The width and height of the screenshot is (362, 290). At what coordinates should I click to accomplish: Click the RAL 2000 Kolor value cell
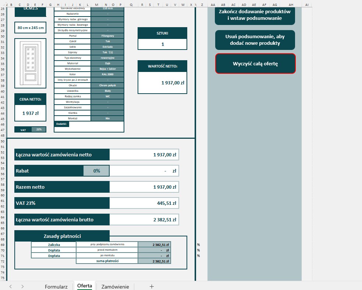tap(107, 74)
